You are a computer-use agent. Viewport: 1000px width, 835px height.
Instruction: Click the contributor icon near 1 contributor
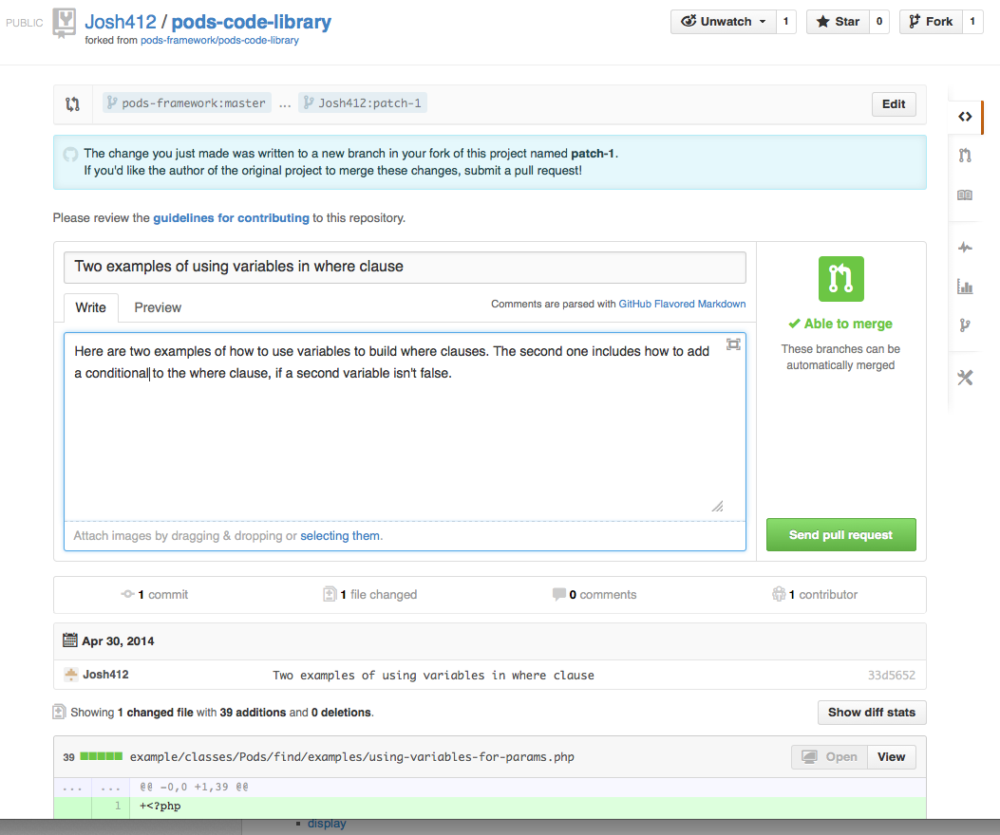[x=779, y=594]
